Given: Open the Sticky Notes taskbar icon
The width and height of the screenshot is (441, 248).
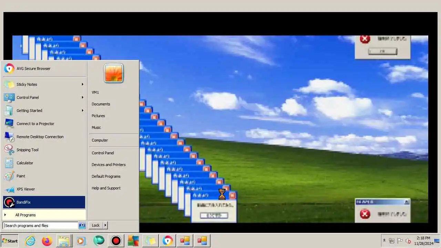Looking at the screenshot, I should (x=151, y=241).
